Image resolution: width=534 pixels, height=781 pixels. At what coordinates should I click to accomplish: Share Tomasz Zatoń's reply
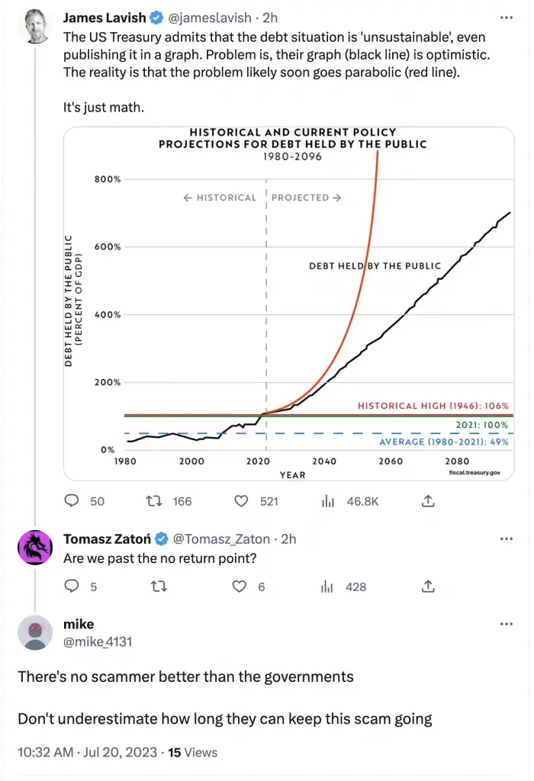click(x=428, y=587)
